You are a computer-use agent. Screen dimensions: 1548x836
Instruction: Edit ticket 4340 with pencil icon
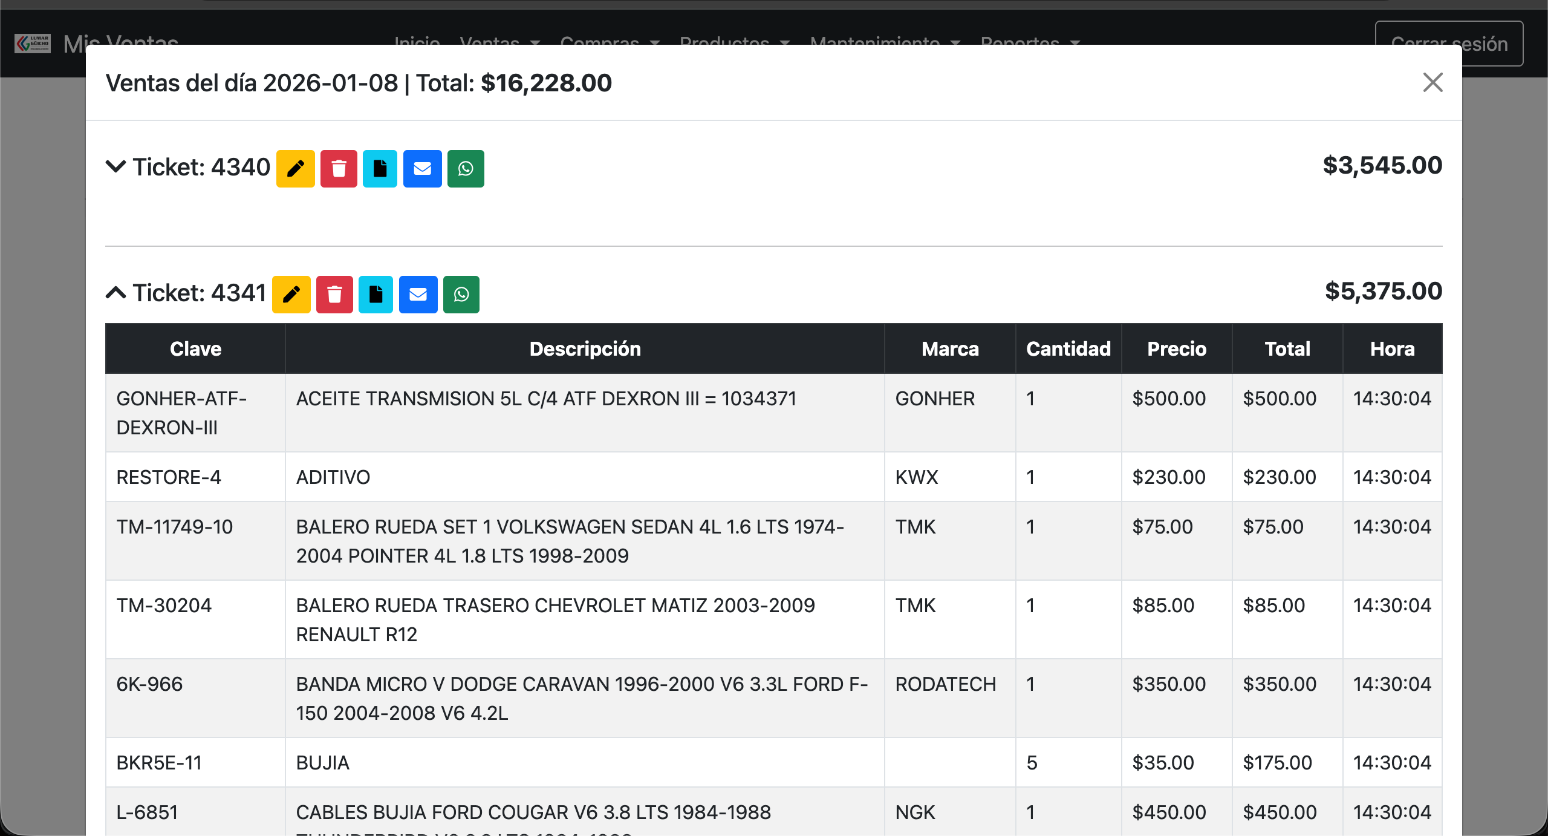click(295, 169)
